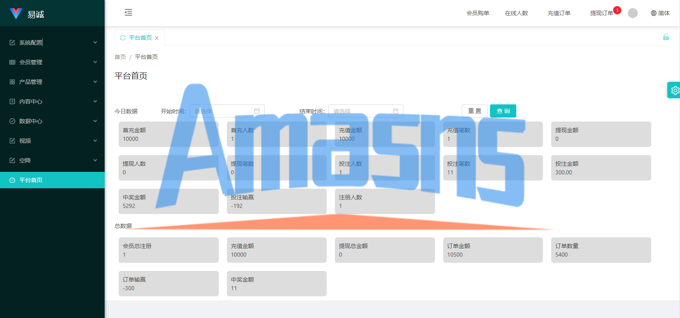Click the 平台首页 dashboard icon in sidebar
Viewport: 680px width, 318px height.
[12, 180]
